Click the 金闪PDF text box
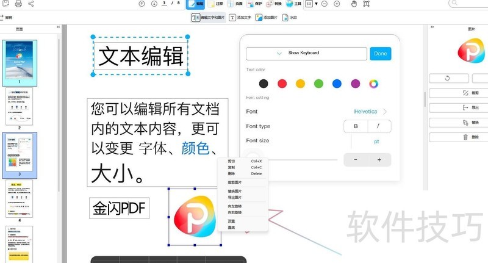 coord(119,208)
